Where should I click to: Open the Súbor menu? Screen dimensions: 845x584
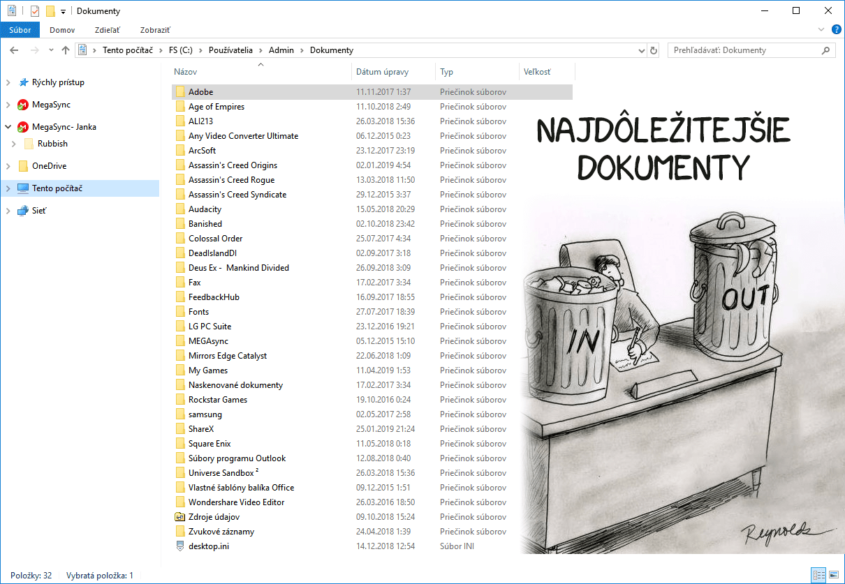click(x=20, y=30)
